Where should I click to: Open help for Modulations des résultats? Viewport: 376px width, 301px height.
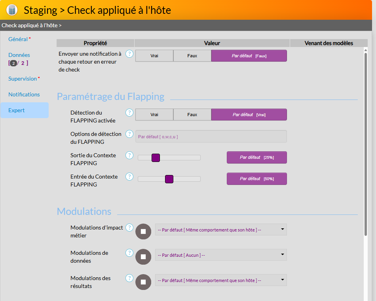click(x=129, y=278)
